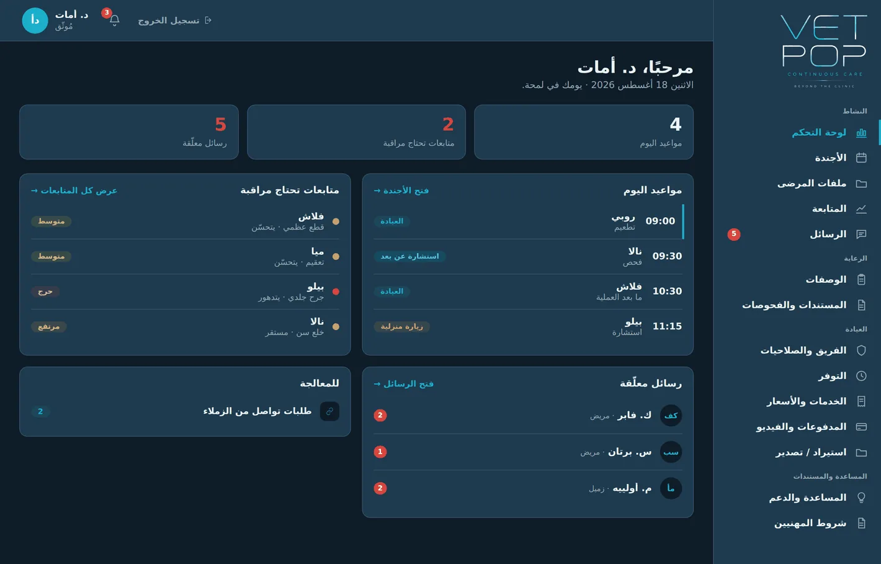Click the shield icon beside الفريق والصلاحيات
The height and width of the screenshot is (564, 881).
coord(861,351)
